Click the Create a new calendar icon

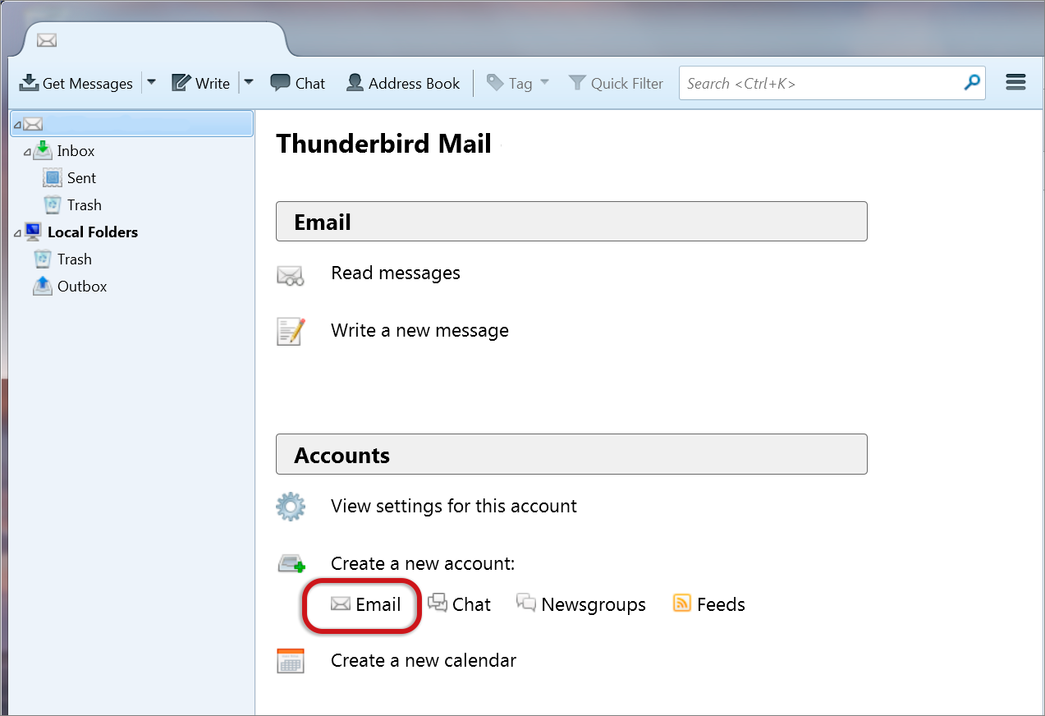point(291,660)
